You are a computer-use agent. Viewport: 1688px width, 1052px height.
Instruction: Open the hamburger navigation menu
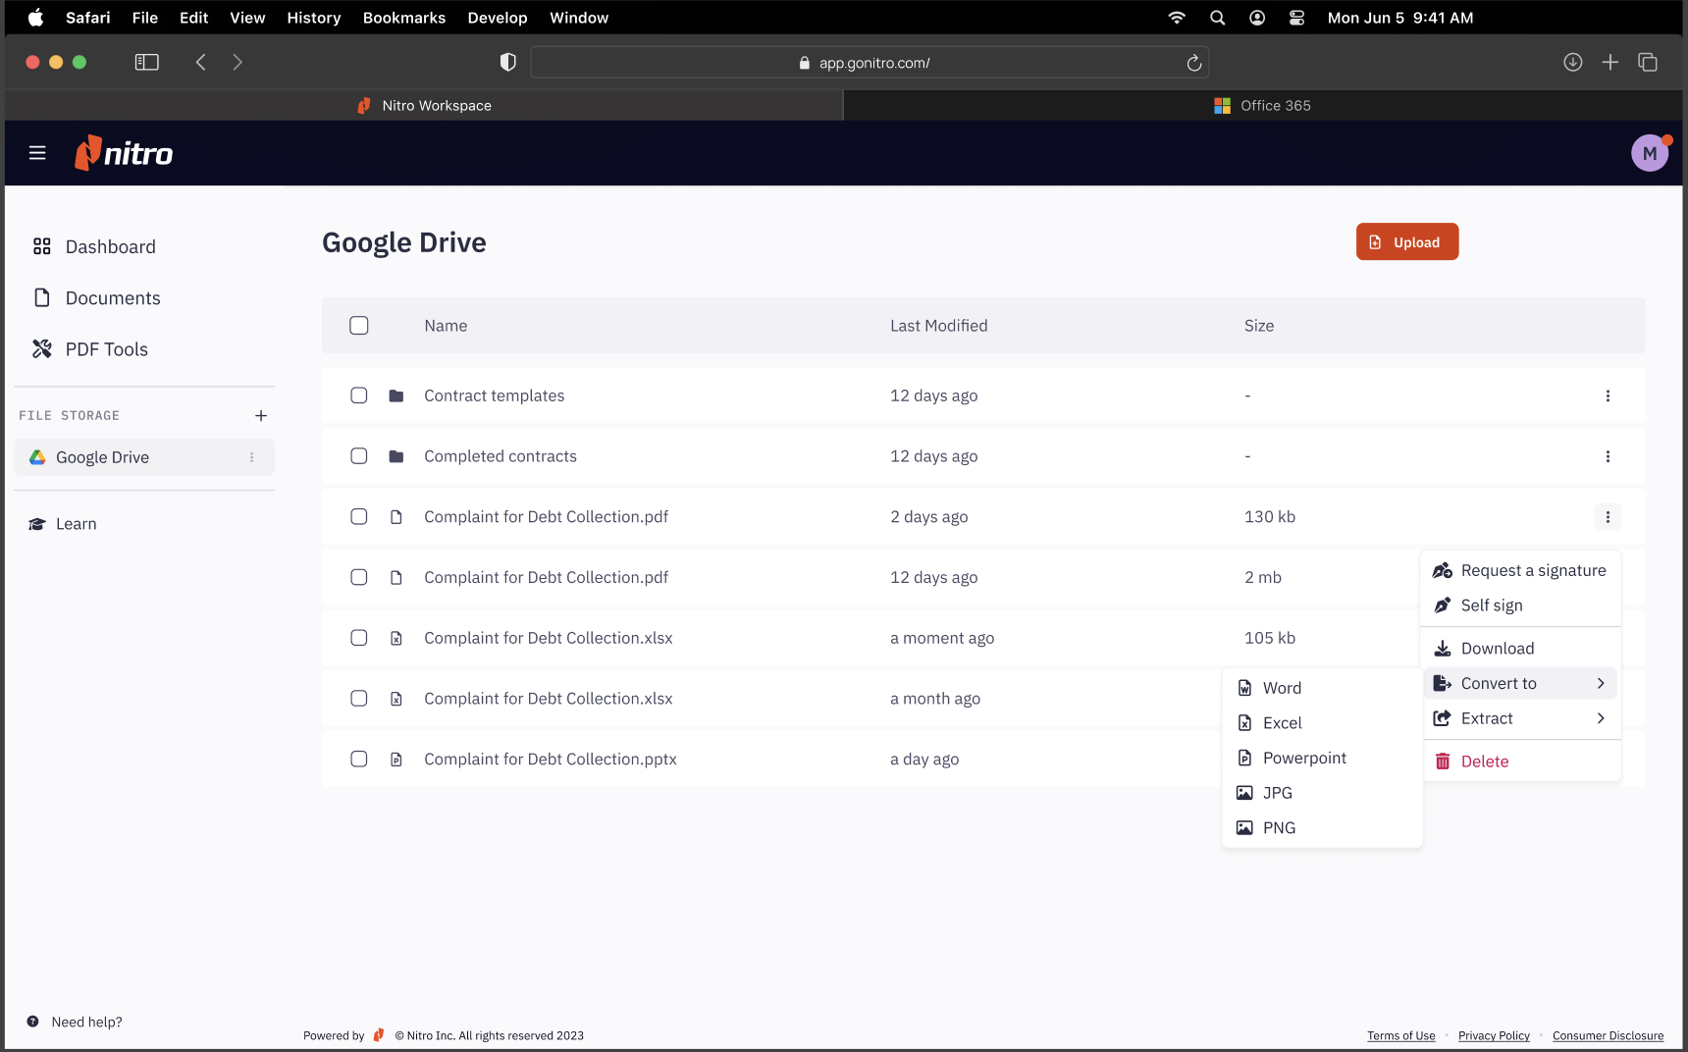click(x=37, y=153)
